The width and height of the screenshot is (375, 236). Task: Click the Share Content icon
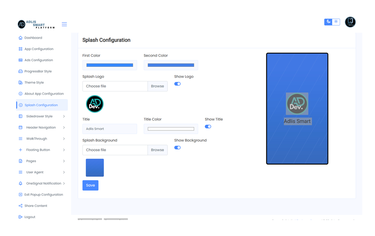[20, 206]
